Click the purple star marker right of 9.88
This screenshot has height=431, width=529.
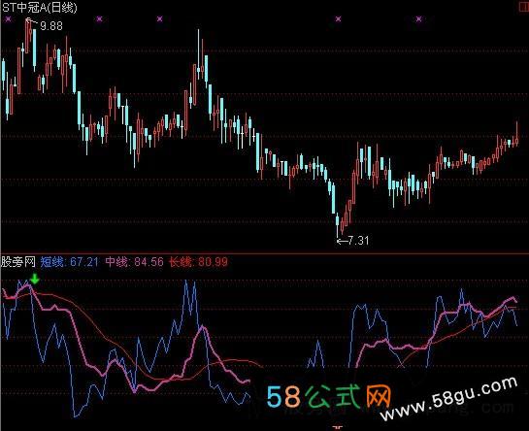99,19
